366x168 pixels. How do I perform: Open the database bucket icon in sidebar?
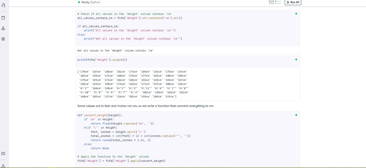click(x=3, y=17)
